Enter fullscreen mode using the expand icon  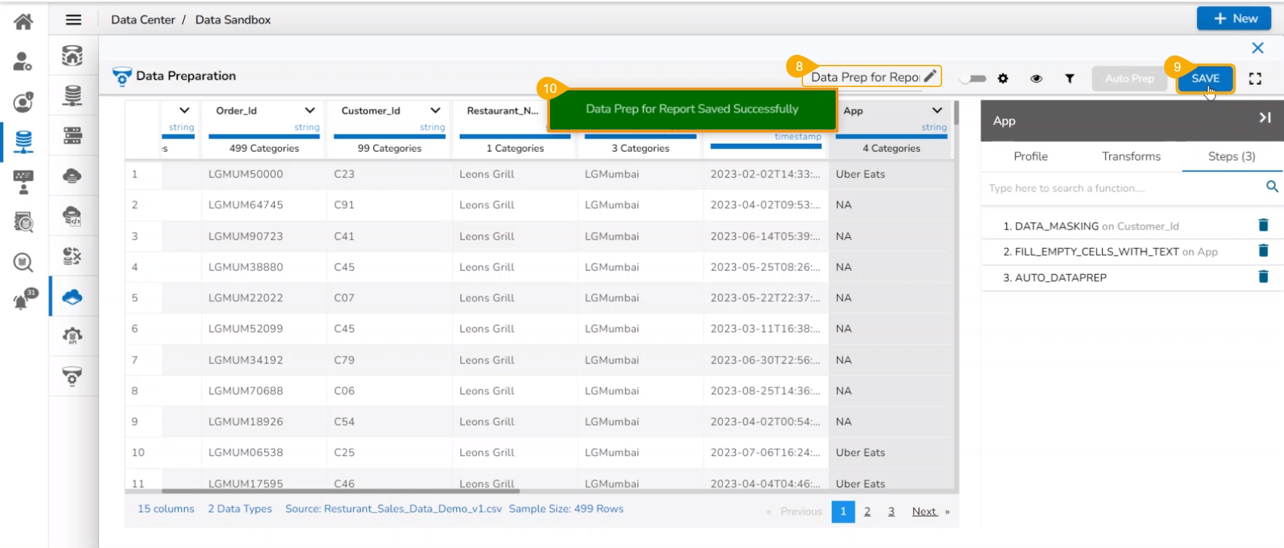[1255, 79]
